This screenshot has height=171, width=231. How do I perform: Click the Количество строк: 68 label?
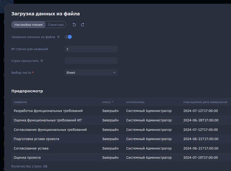[x=29, y=166]
